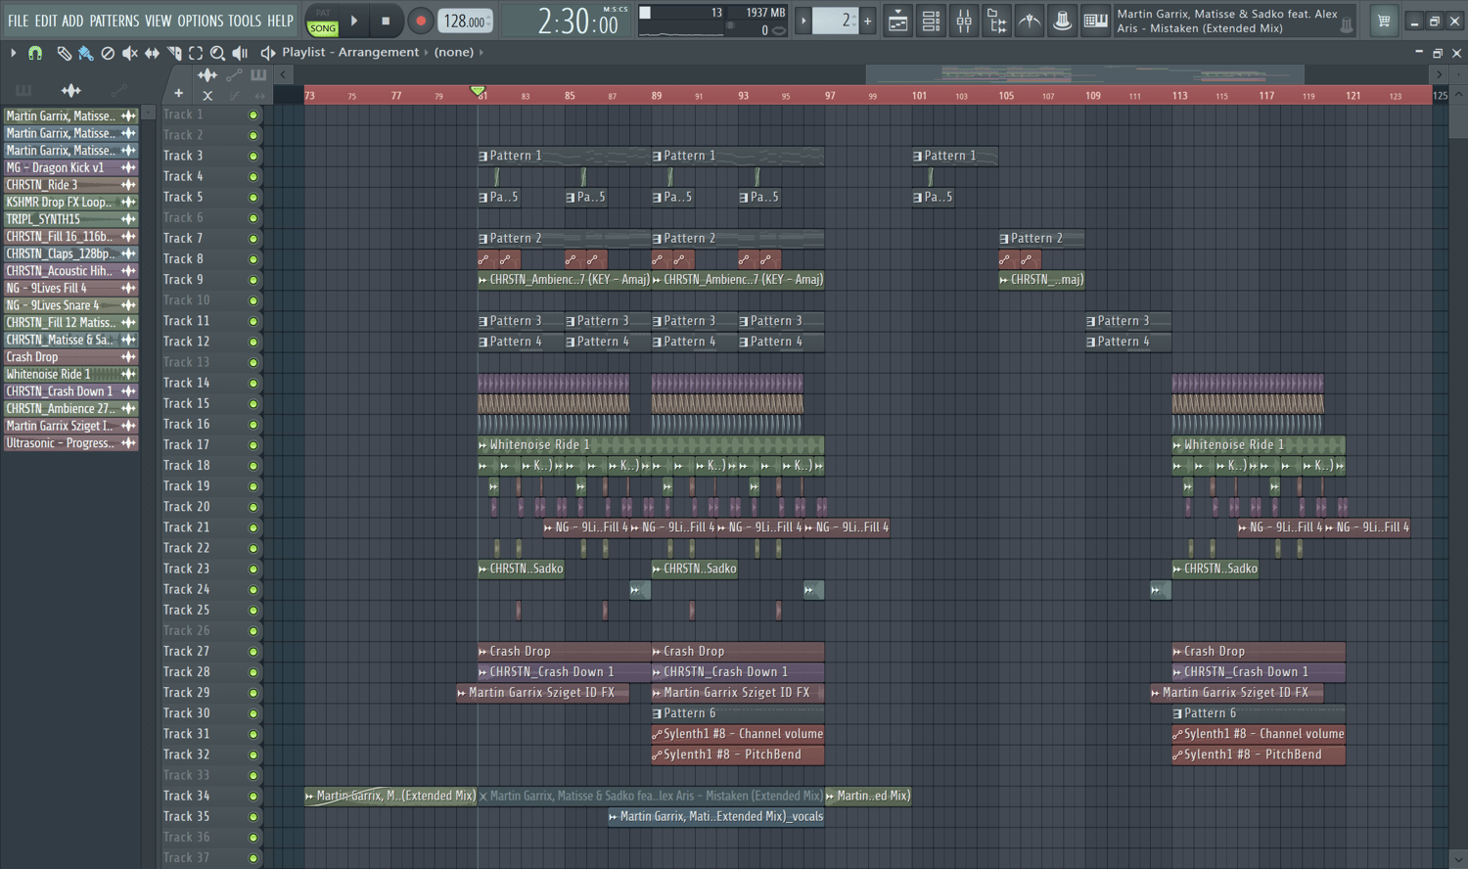Select the first Whitenoise Ride 1 clip on Track 17
Image resolution: width=1468 pixels, height=869 pixels.
[x=651, y=445]
